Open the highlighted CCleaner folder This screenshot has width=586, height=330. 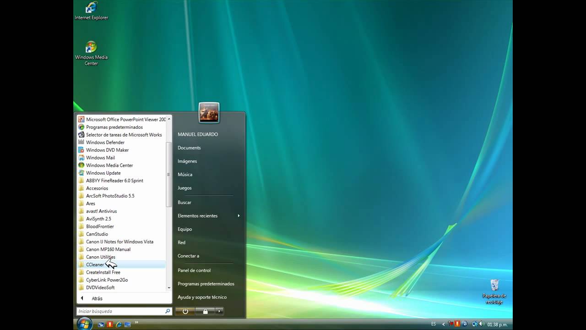(x=121, y=264)
